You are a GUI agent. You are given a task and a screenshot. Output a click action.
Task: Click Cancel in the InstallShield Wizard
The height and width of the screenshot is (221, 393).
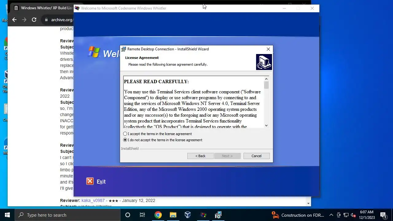pyautogui.click(x=256, y=156)
